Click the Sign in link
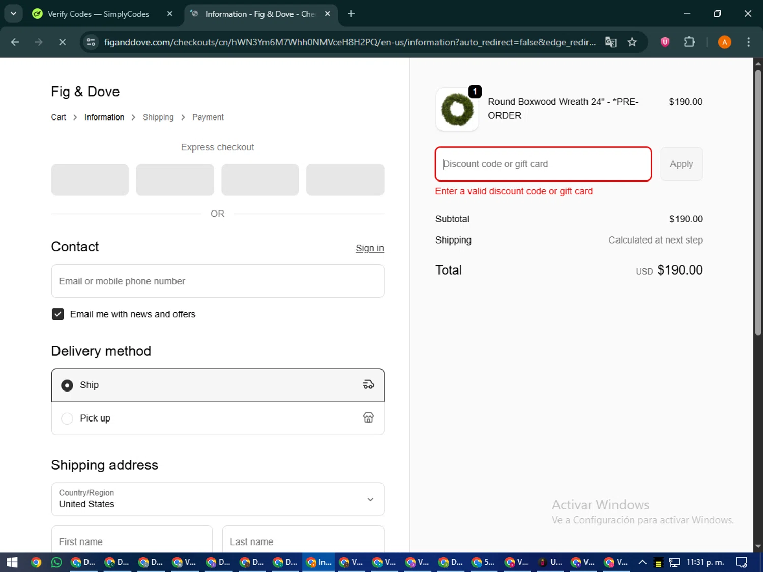The width and height of the screenshot is (763, 572). 370,248
